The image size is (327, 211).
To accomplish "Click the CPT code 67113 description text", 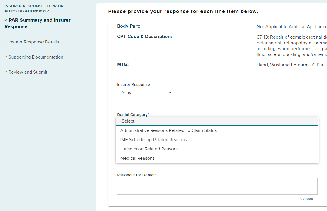I will (x=291, y=46).
